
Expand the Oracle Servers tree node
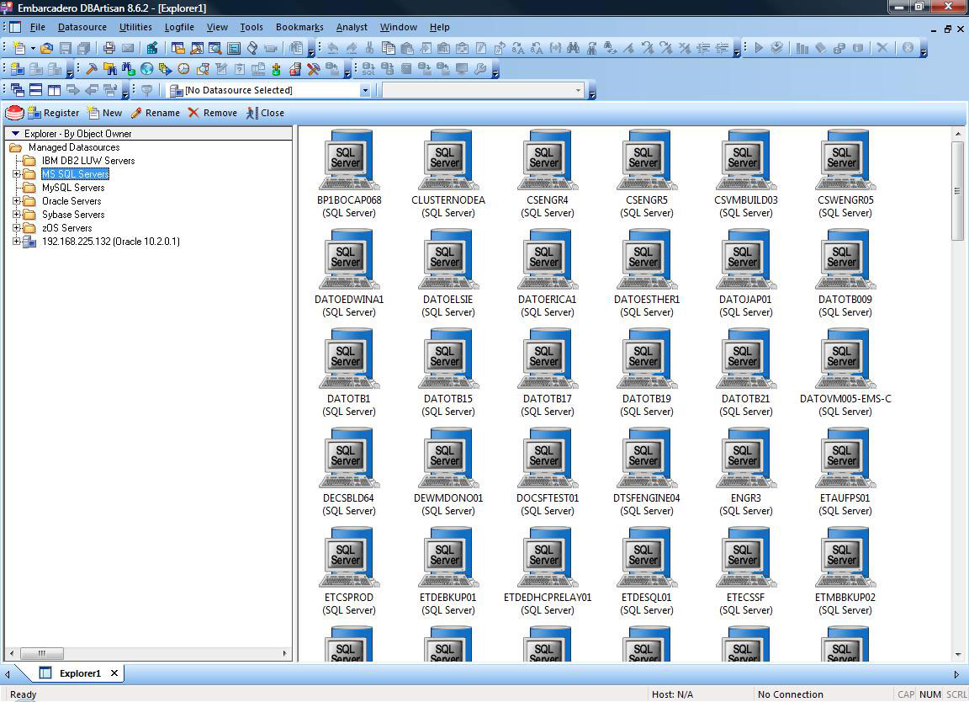17,201
